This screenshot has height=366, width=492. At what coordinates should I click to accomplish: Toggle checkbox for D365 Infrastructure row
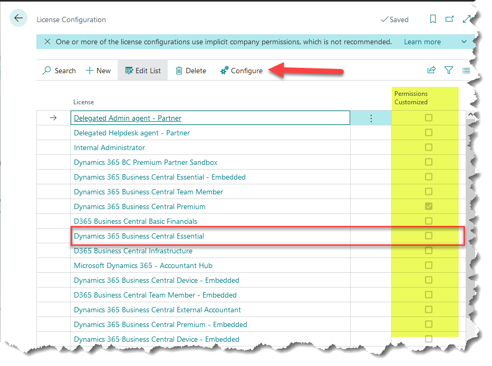[428, 250]
